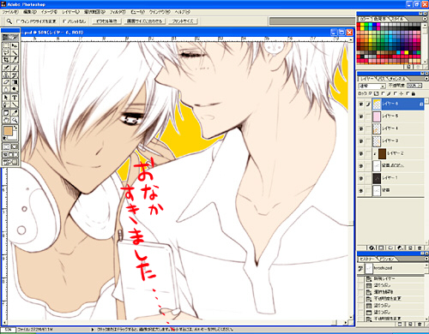This screenshot has height=334, width=429.
Task: Click Actual Pixels button in options bar
Action: [106, 21]
